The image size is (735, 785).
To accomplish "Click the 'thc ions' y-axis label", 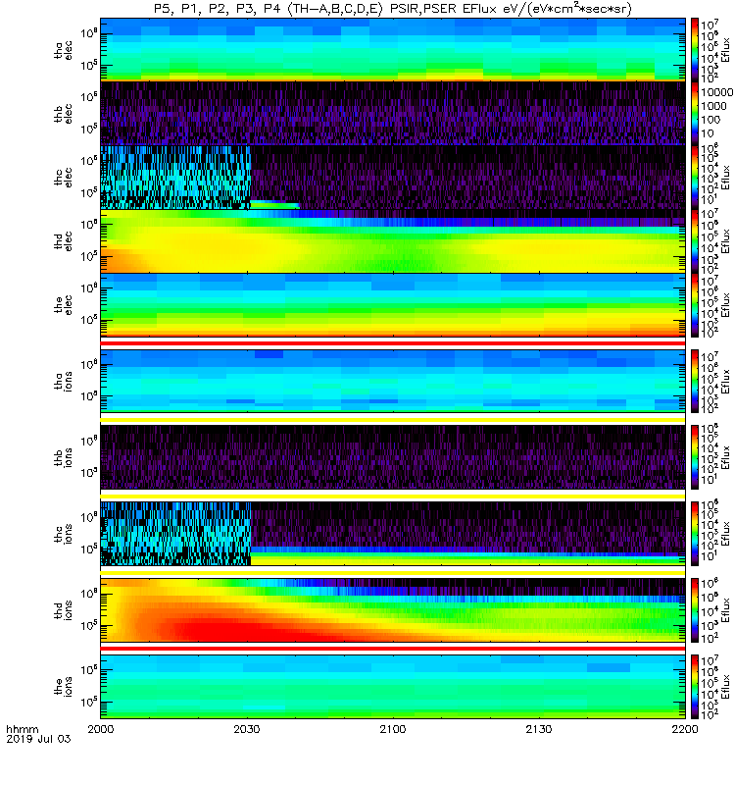I will click(64, 534).
